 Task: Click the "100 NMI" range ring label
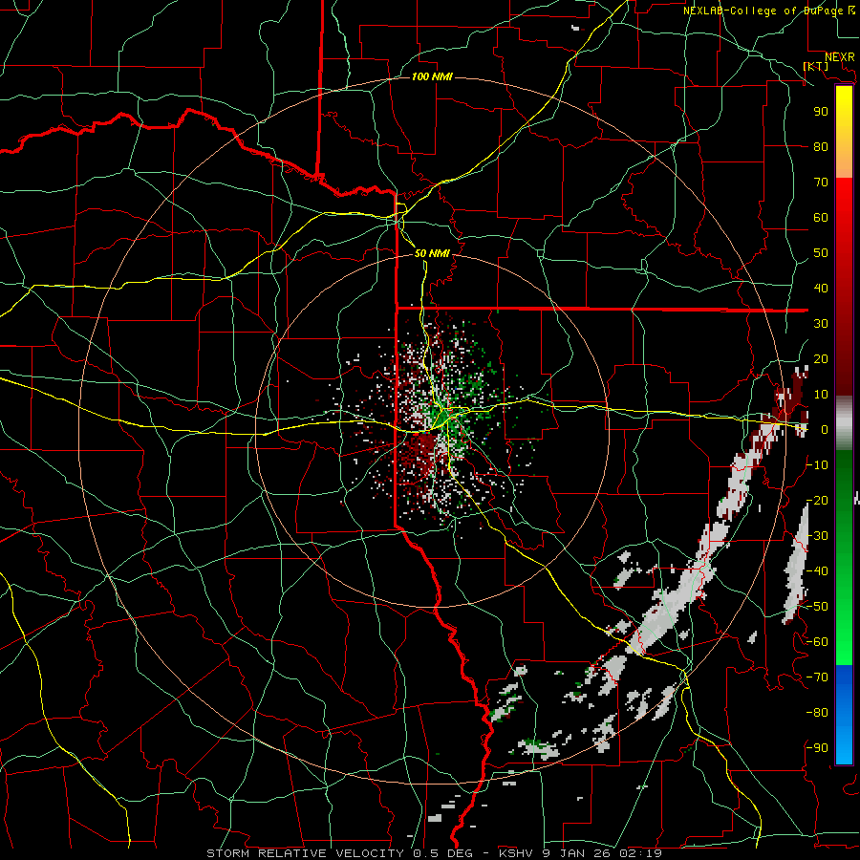click(432, 76)
